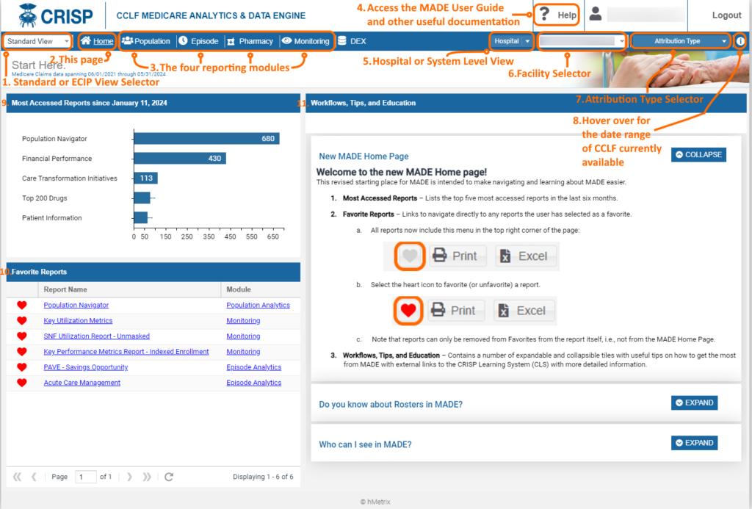Viewport: 752px width, 509px height.
Task: Click the Logout button
Action: [x=726, y=15]
